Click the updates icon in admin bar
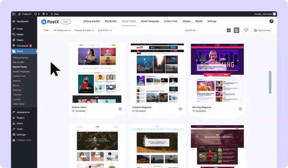 pos(37,14)
